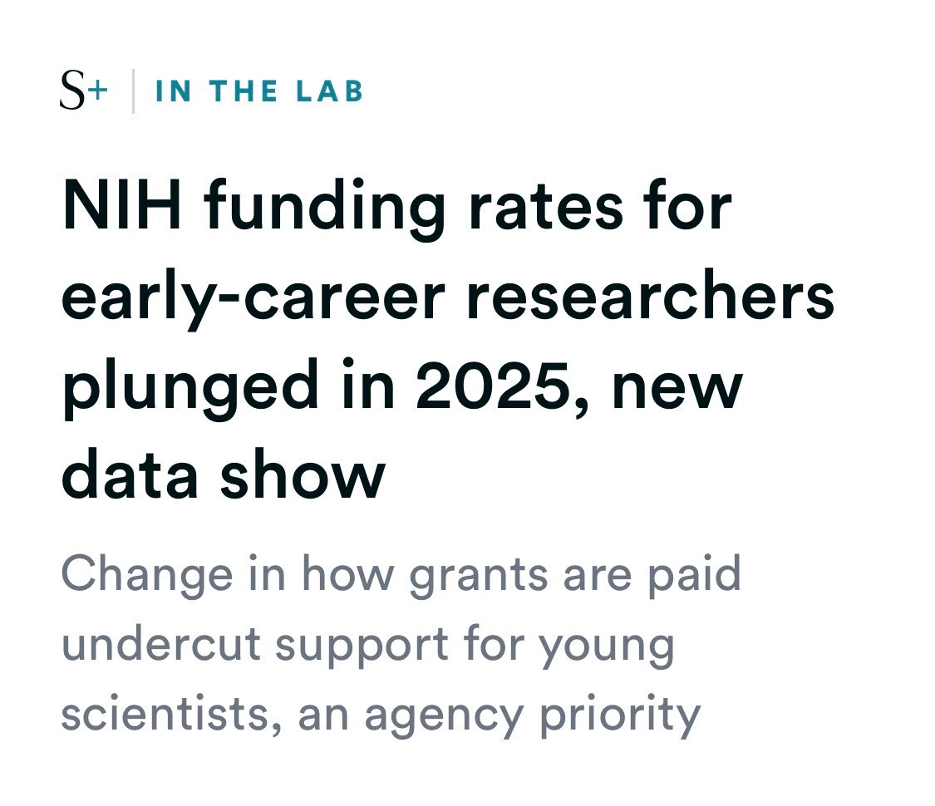
Task: Select the word early-career in the headline
Action: (x=253, y=298)
